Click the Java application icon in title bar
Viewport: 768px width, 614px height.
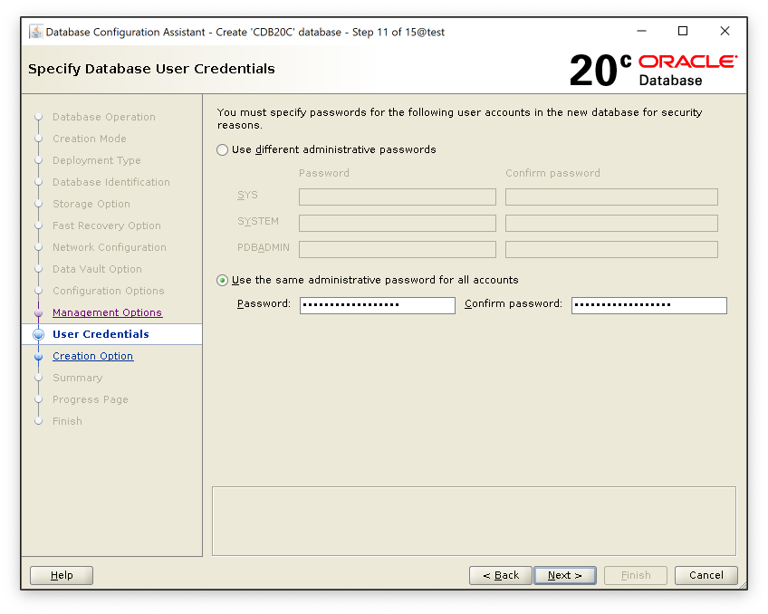coord(35,32)
